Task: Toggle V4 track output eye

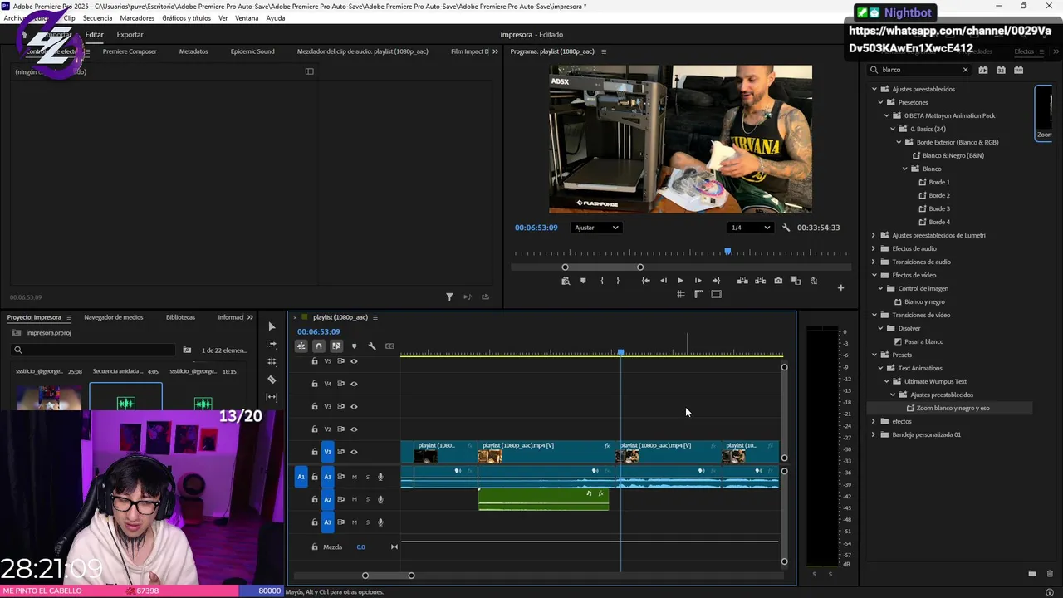Action: pos(354,384)
